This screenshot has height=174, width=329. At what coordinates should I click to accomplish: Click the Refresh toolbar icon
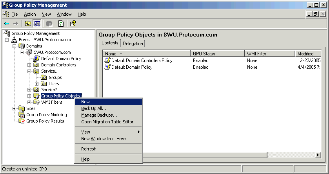tap(61, 24)
